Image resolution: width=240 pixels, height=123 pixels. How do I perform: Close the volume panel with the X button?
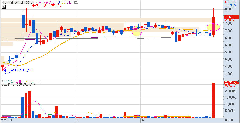pos(238,81)
